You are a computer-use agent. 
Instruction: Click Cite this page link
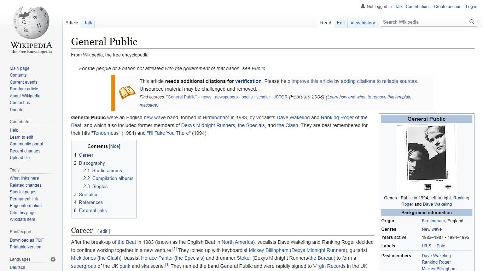tap(23, 213)
